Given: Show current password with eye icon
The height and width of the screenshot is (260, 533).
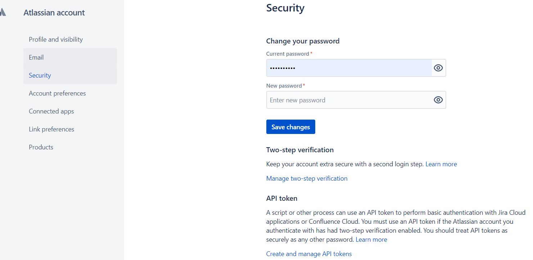Looking at the screenshot, I should point(438,68).
